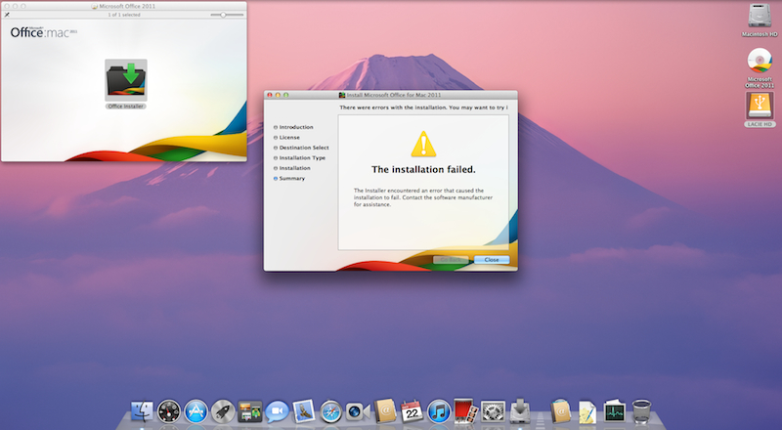Click "The installation failed." heading

click(x=423, y=170)
